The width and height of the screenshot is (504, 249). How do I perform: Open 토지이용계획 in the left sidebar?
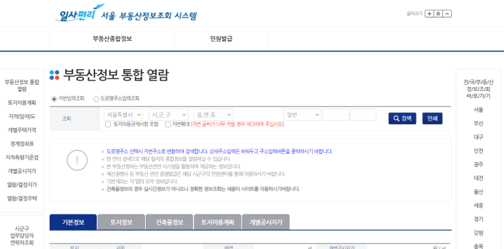[22, 103]
